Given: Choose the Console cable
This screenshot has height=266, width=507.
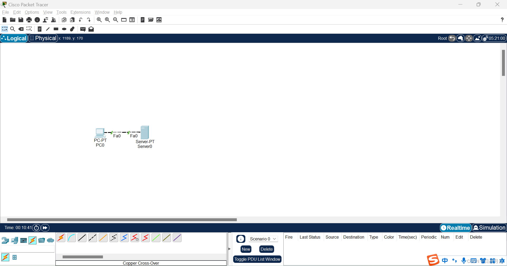Looking at the screenshot, I should 72,238.
